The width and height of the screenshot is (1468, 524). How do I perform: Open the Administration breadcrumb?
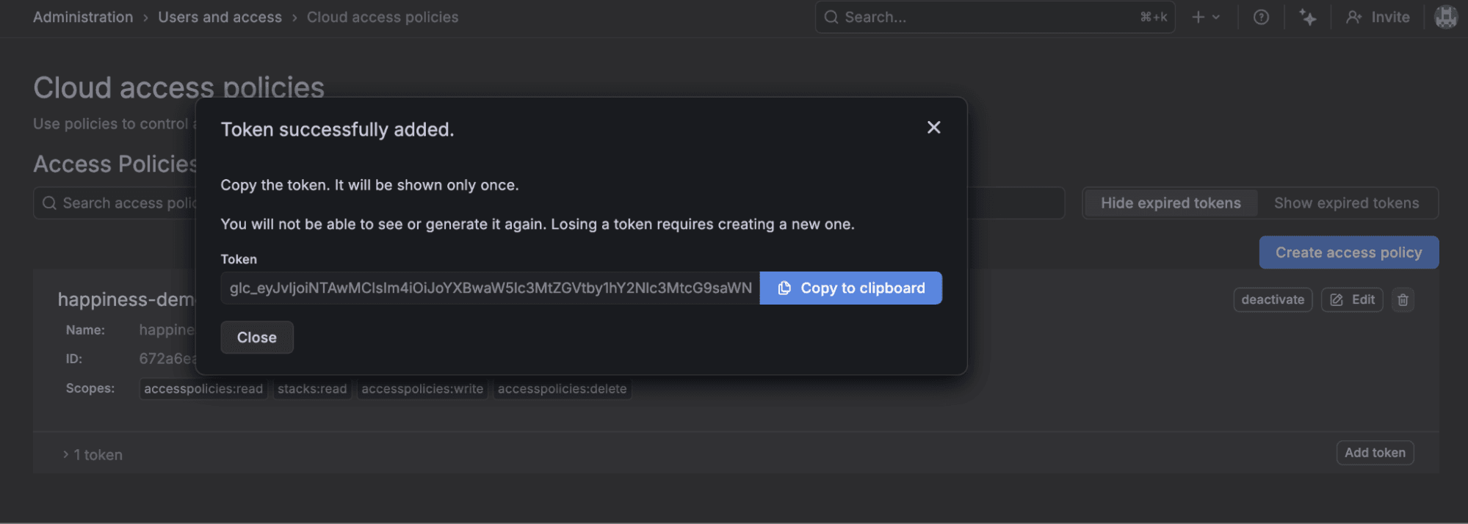point(83,17)
